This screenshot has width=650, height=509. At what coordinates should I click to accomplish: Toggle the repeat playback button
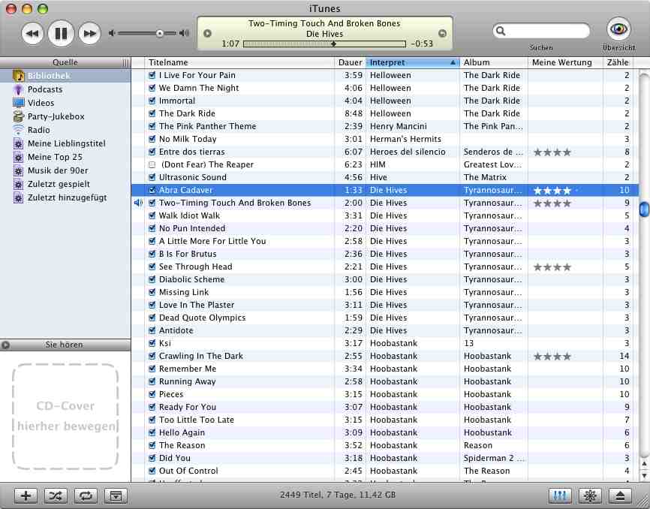86,495
